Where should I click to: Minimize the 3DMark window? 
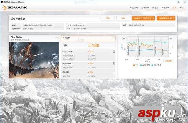click(172, 2)
